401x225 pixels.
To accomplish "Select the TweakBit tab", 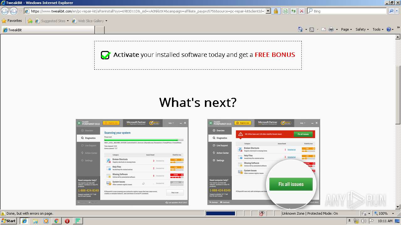I will (48, 30).
